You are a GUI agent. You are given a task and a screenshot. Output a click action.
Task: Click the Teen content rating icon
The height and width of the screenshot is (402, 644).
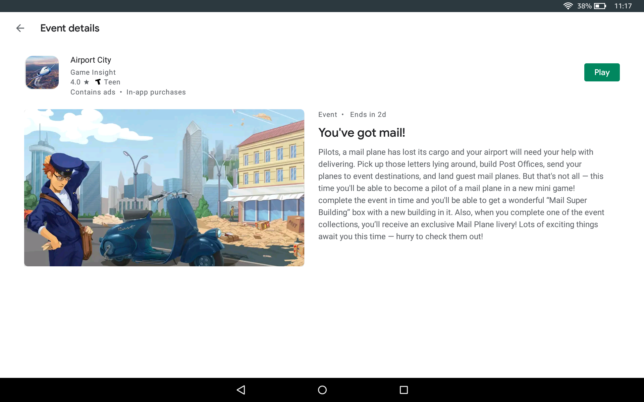[98, 82]
